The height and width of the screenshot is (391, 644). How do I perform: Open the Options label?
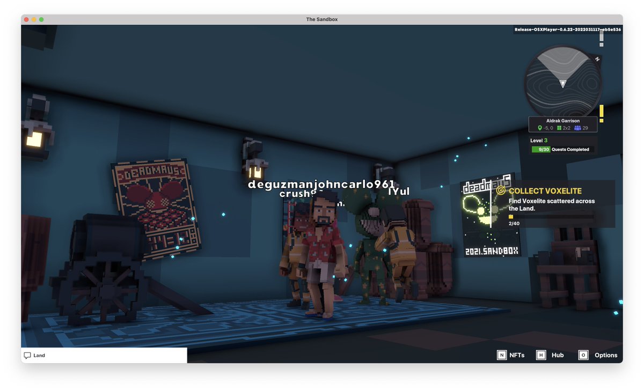point(606,355)
